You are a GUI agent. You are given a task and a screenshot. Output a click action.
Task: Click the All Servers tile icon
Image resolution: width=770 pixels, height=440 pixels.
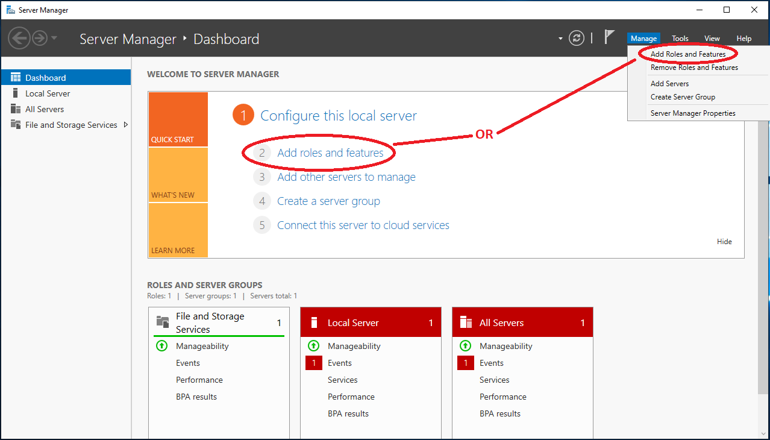point(466,322)
